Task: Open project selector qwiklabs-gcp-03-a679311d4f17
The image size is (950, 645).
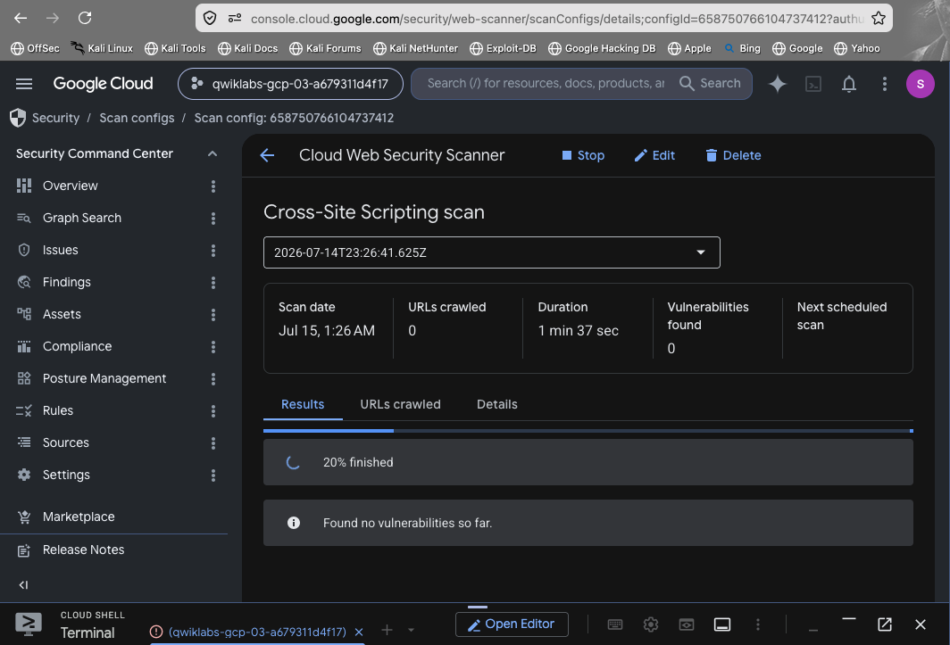Action: 290,84
